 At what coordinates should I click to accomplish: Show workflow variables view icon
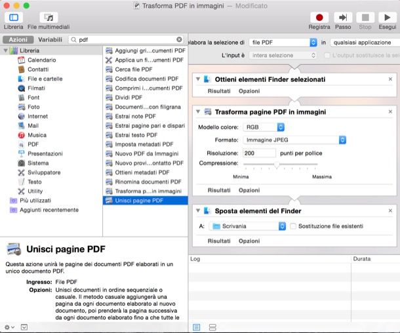[212, 327]
